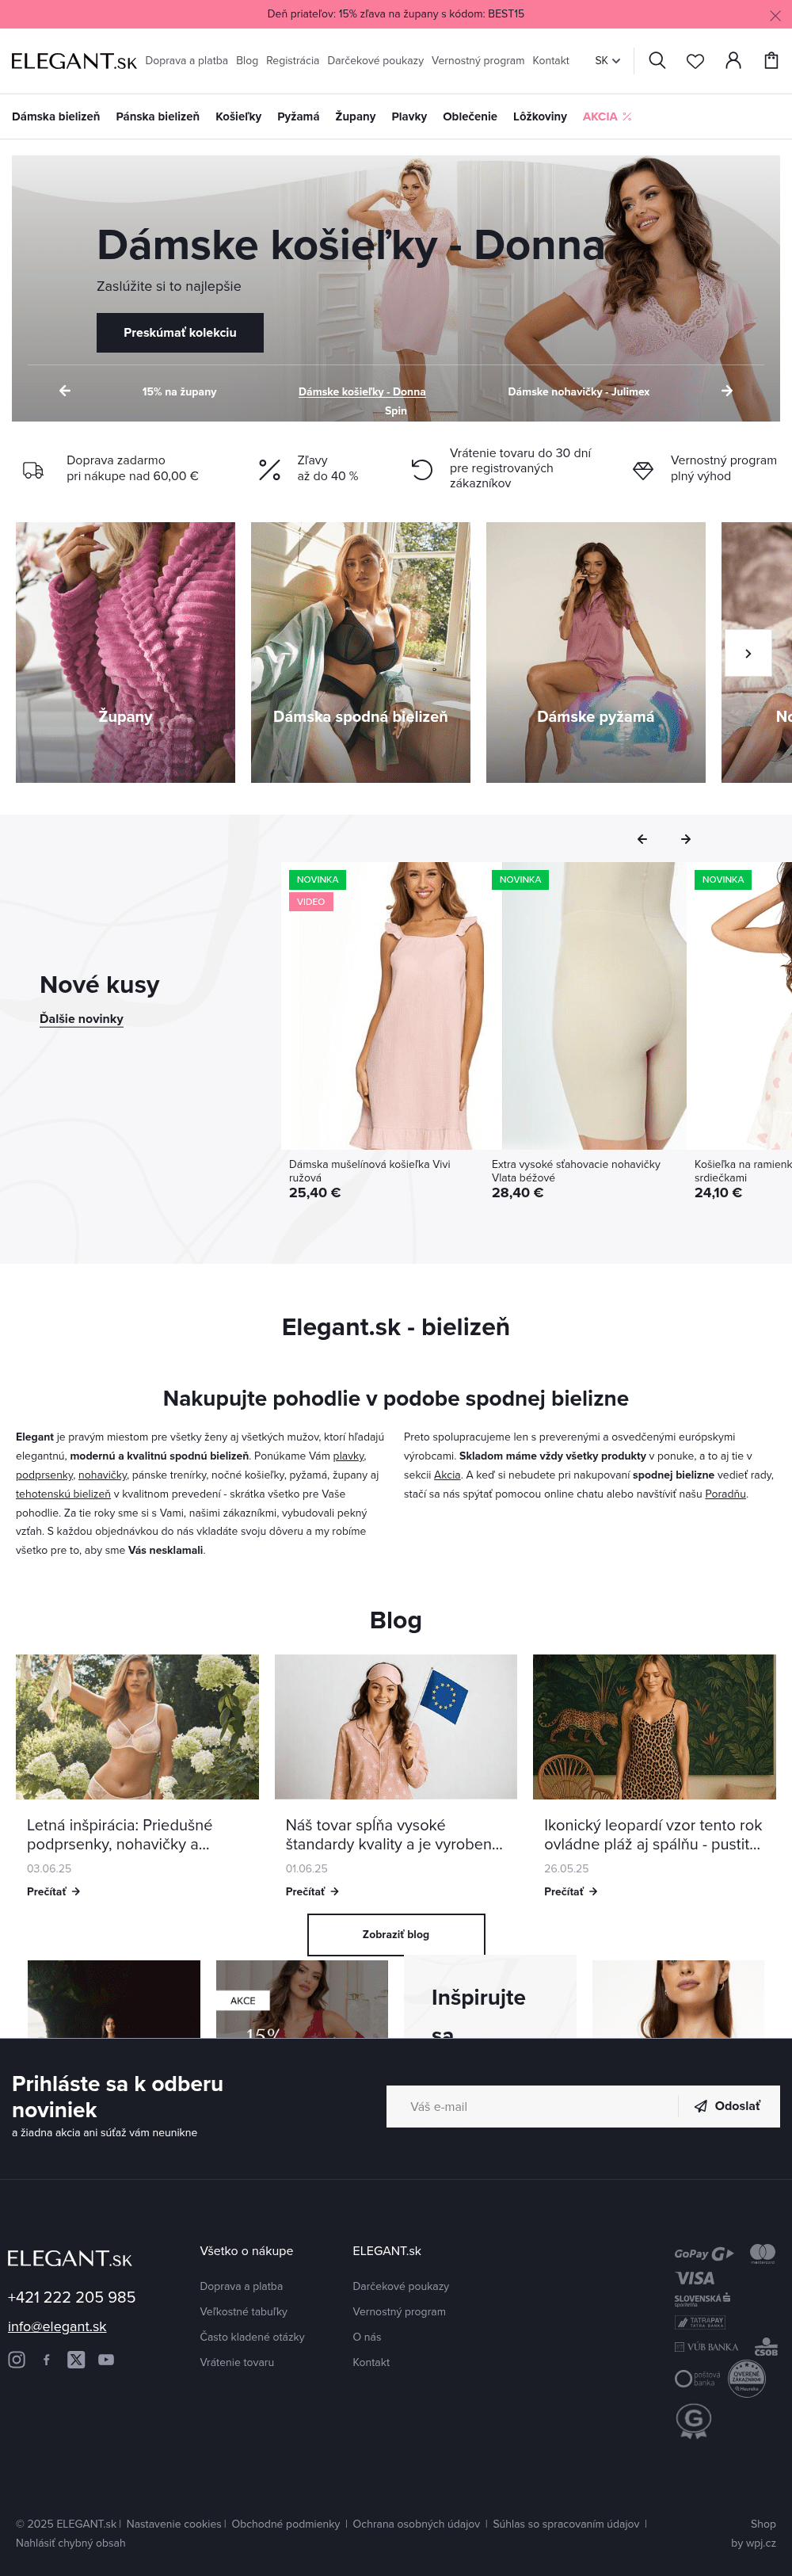Open the YouTube icon in footer

coord(106,2359)
